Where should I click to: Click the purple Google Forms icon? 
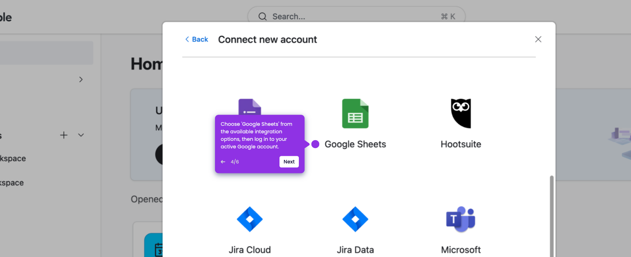coord(250,107)
